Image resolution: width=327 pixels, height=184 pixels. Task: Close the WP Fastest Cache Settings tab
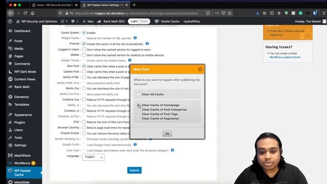127,5
